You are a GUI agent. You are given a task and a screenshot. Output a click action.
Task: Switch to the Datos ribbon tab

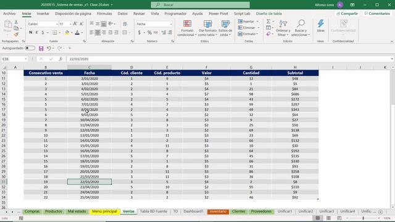pyautogui.click(x=123, y=14)
